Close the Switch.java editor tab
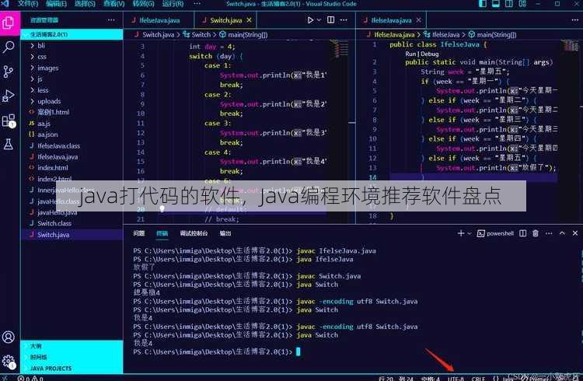The height and width of the screenshot is (381, 583). tap(249, 20)
